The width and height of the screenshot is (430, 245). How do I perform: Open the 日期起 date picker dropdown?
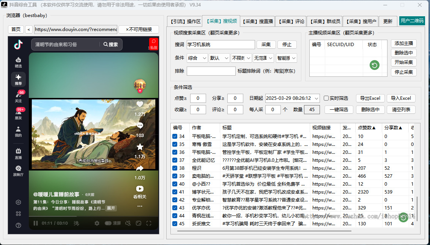click(317, 98)
